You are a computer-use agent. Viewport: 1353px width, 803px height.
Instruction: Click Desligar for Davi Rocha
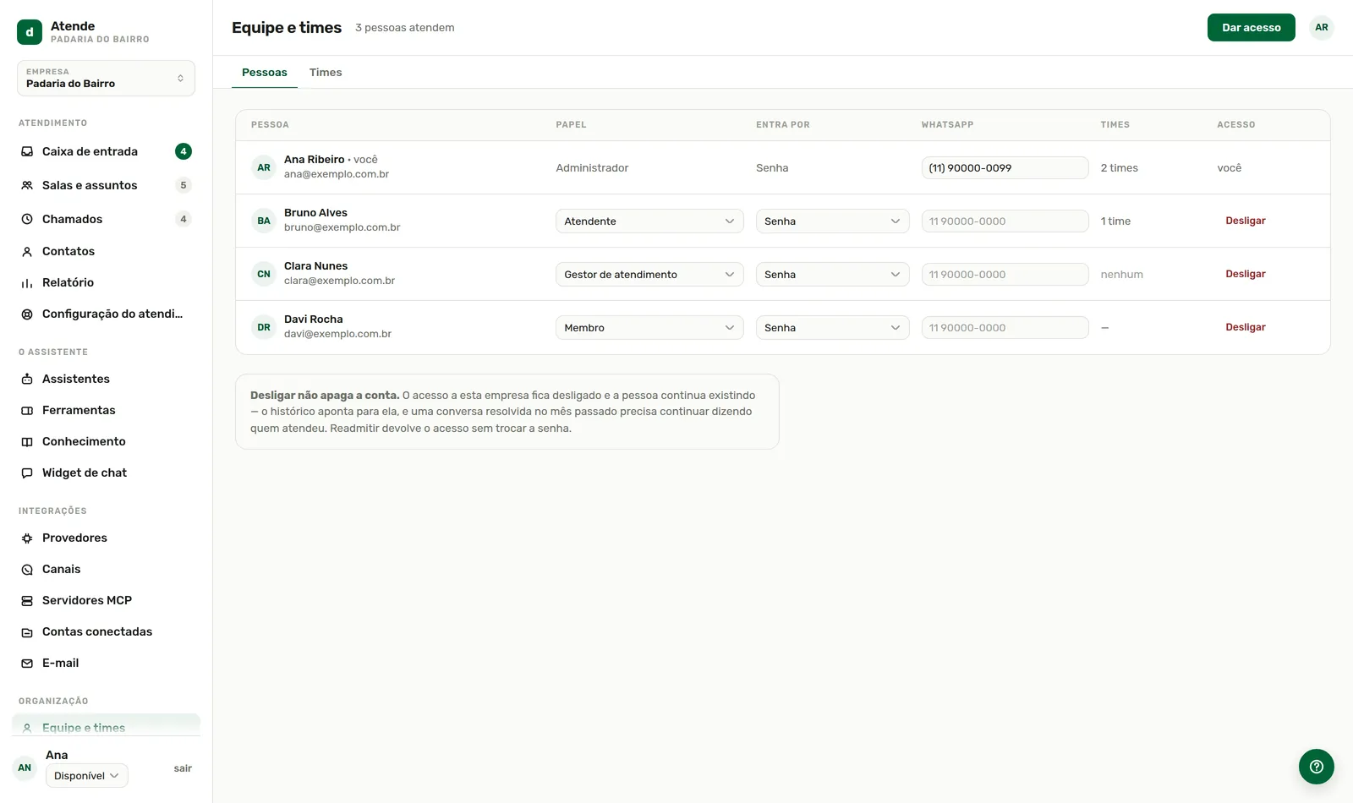1246,327
